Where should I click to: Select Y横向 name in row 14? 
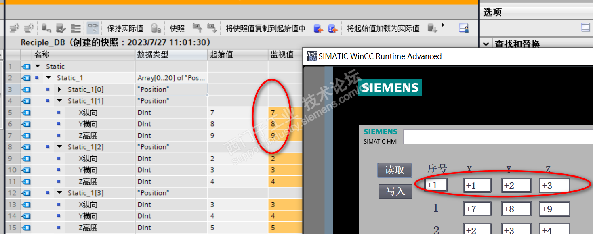point(88,216)
